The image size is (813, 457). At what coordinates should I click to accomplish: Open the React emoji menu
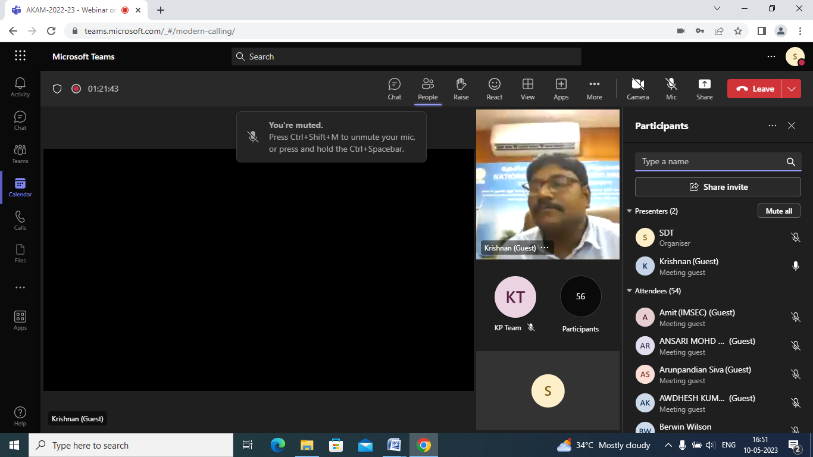[x=494, y=89]
